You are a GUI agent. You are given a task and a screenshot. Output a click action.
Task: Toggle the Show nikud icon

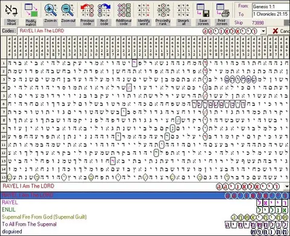11,10
